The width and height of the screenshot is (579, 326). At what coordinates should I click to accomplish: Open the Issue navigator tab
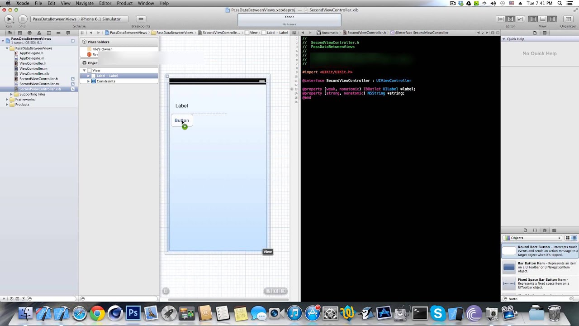(x=39, y=33)
